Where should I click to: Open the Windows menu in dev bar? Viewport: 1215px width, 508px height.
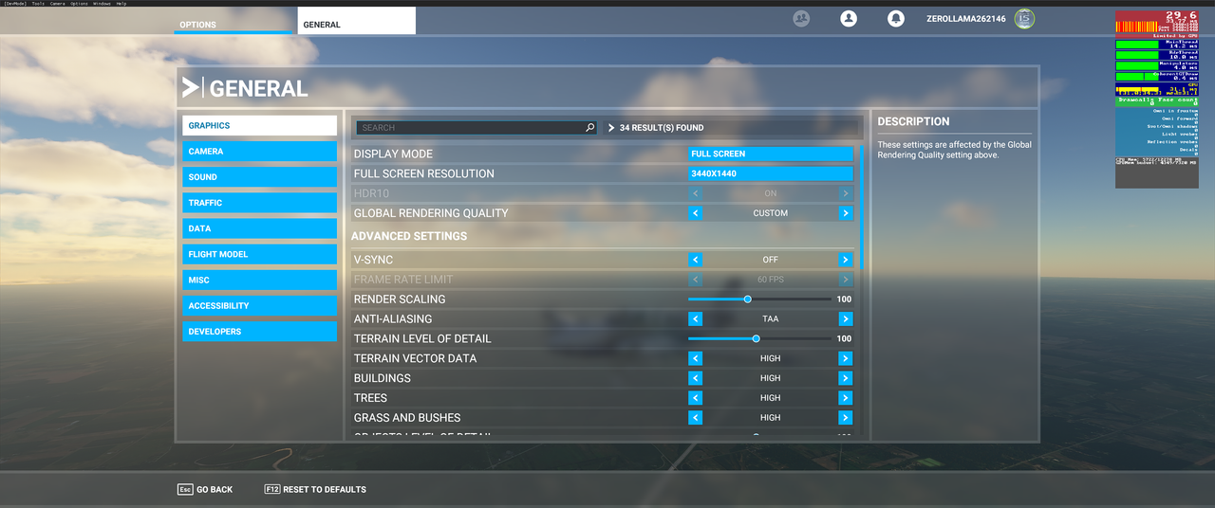[102, 3]
